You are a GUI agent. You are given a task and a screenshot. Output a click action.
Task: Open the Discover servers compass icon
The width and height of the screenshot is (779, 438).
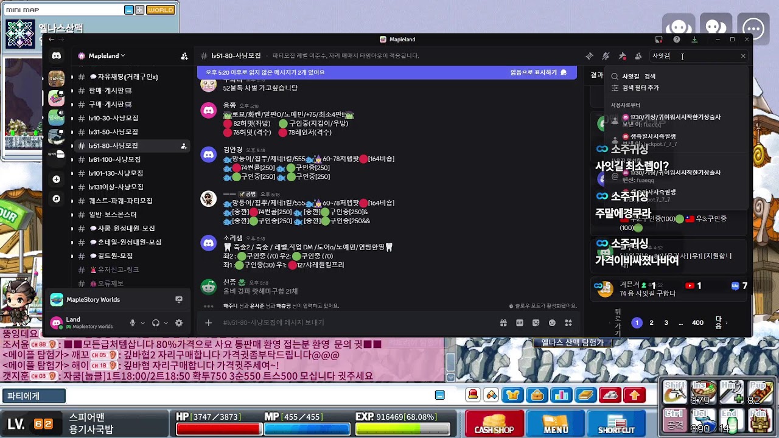(56, 199)
